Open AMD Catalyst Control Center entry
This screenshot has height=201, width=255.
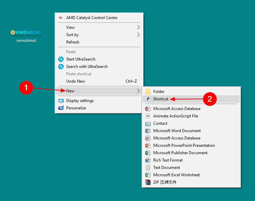click(99, 17)
